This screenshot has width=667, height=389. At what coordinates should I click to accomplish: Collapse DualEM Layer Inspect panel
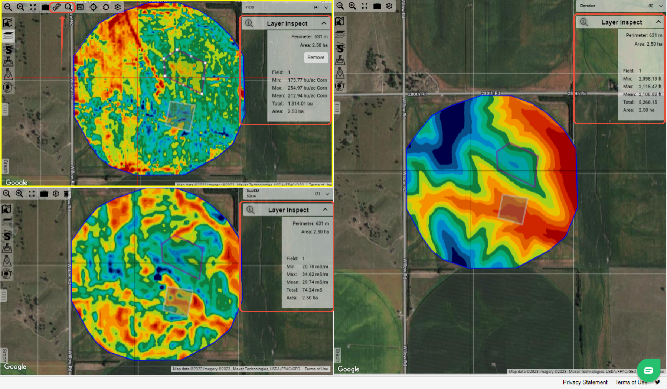[325, 210]
